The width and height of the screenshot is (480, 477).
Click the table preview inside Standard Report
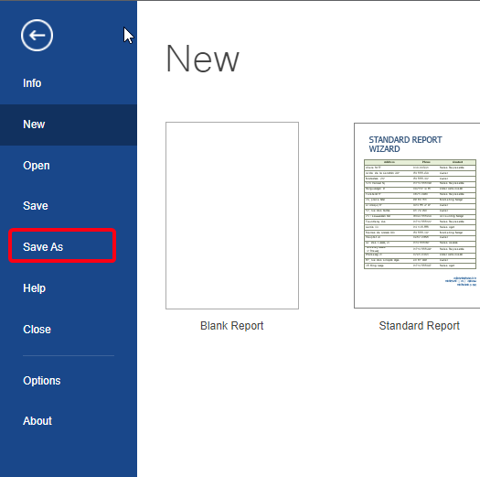click(x=420, y=214)
